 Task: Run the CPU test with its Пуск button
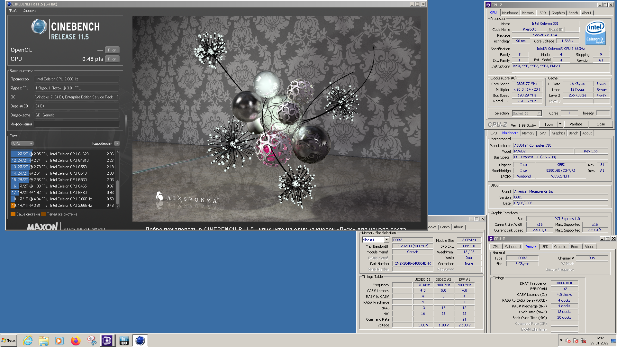click(x=112, y=59)
